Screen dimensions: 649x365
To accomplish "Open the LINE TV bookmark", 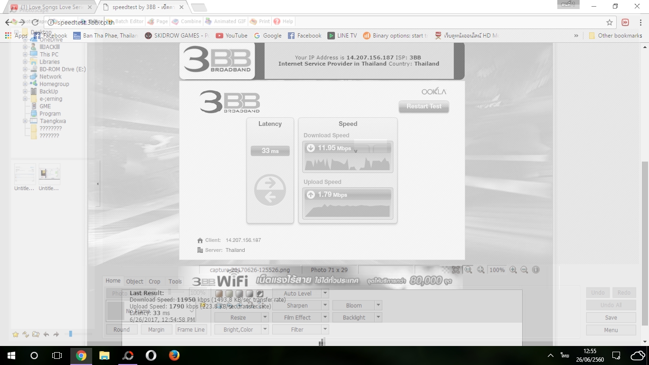I will coord(342,36).
